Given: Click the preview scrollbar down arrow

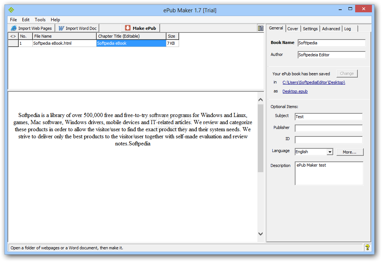Looking at the screenshot, I should (260, 234).
